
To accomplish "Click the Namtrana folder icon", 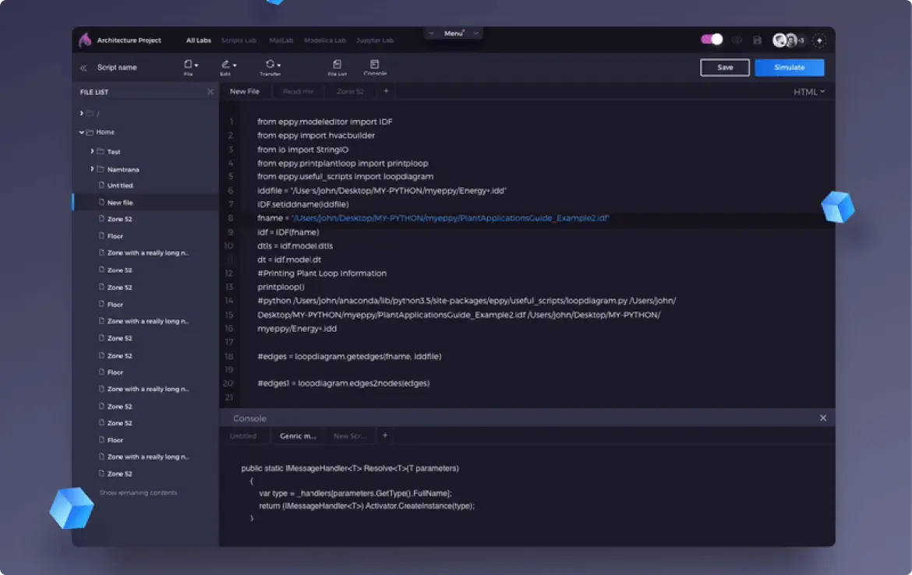I will 101,169.
